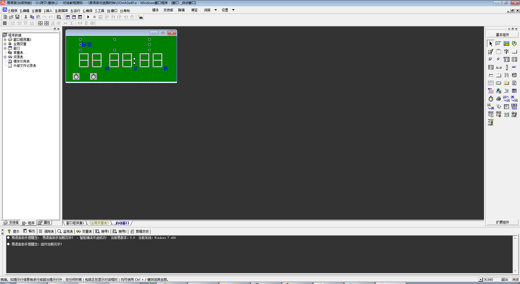Screen dimensions: 520x284
Task: Select the 外部文件记录表 item in the tree
Action: [25, 66]
